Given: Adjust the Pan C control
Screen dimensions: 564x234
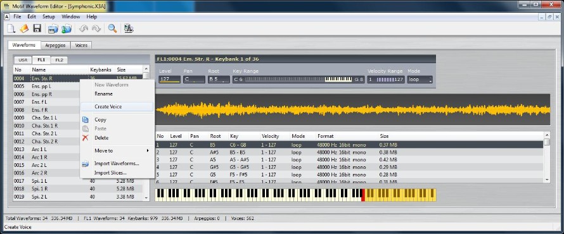Looking at the screenshot, I should click(194, 79).
